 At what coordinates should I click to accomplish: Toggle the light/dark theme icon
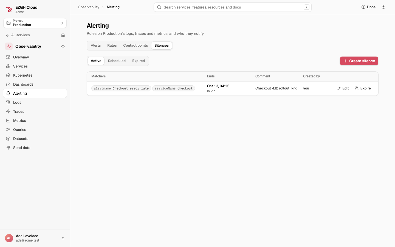tap(383, 7)
